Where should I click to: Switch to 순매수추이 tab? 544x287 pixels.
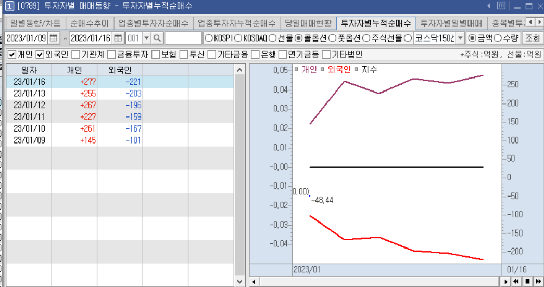[x=90, y=23]
